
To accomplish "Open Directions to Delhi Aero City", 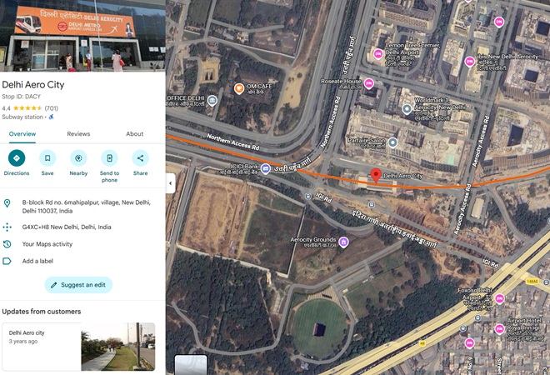I will click(x=17, y=158).
